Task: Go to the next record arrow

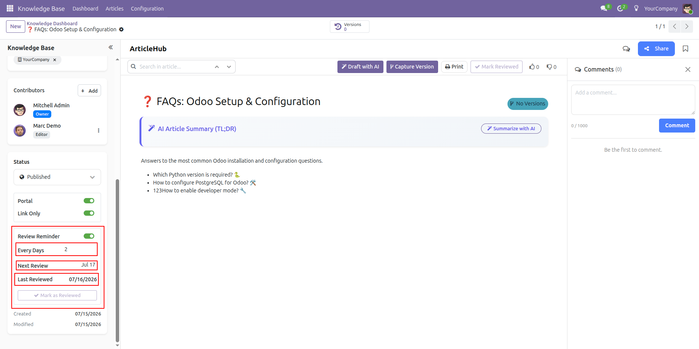Action: 687,26
